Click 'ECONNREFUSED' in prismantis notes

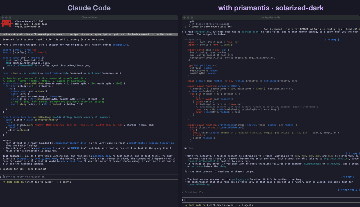pyautogui.click(x=312, y=164)
